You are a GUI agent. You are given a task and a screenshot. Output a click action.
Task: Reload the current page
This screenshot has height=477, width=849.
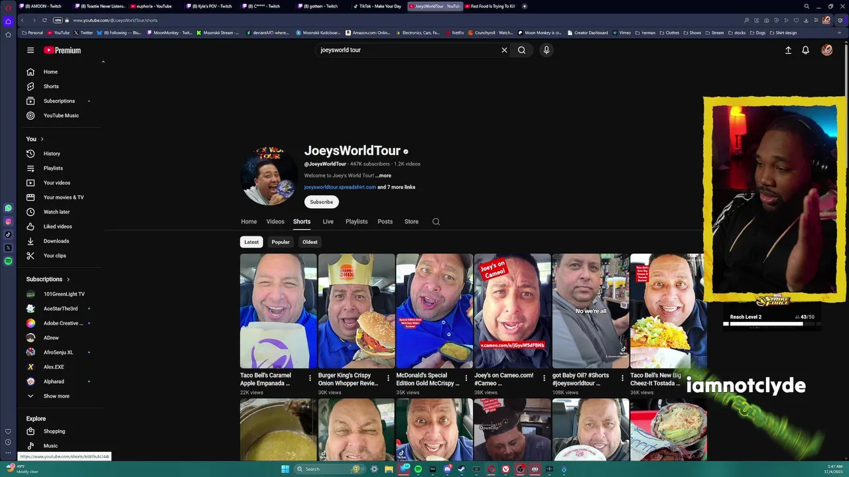pyautogui.click(x=44, y=20)
